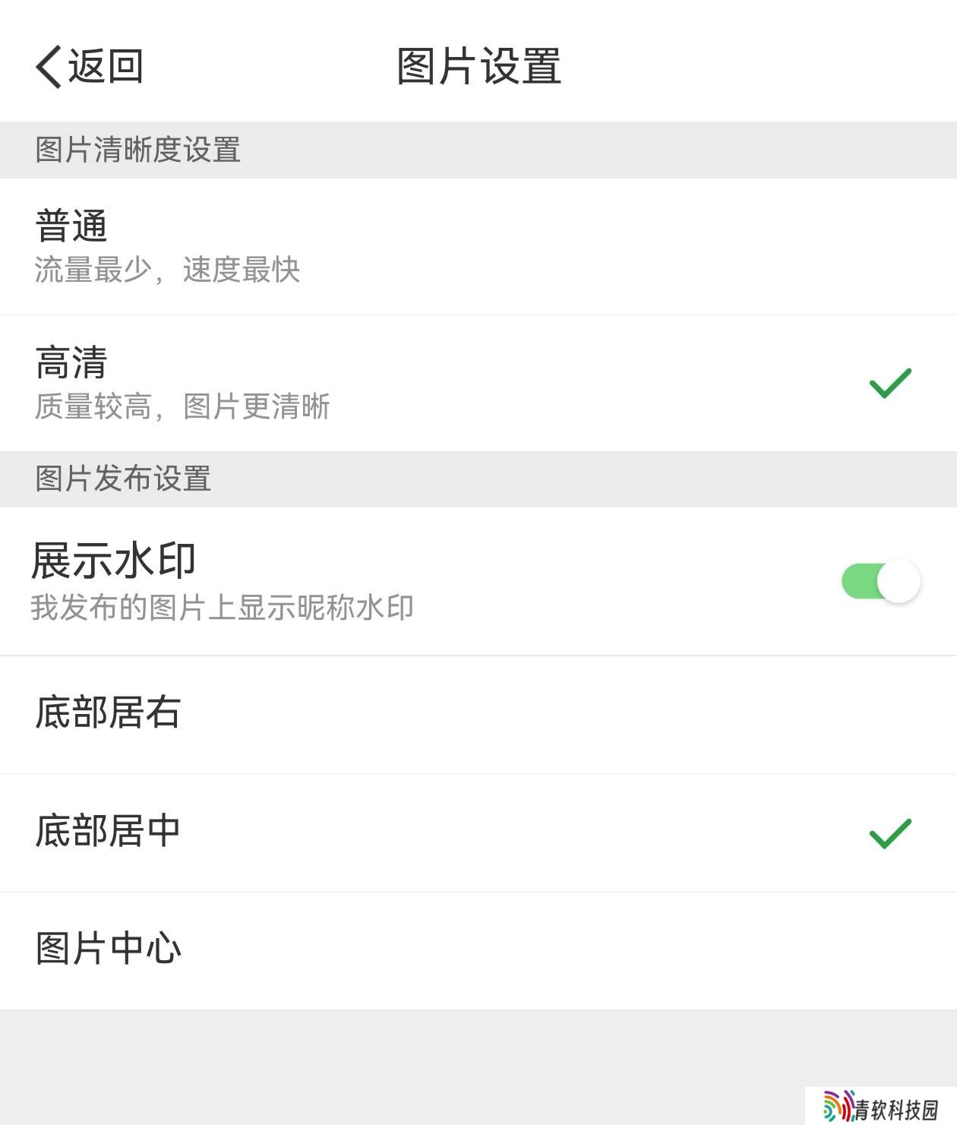Click the 展示水印 label text

tap(114, 561)
